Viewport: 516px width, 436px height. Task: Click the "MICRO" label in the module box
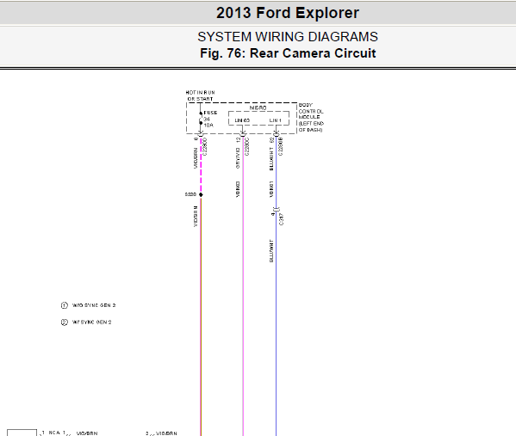[x=258, y=107]
